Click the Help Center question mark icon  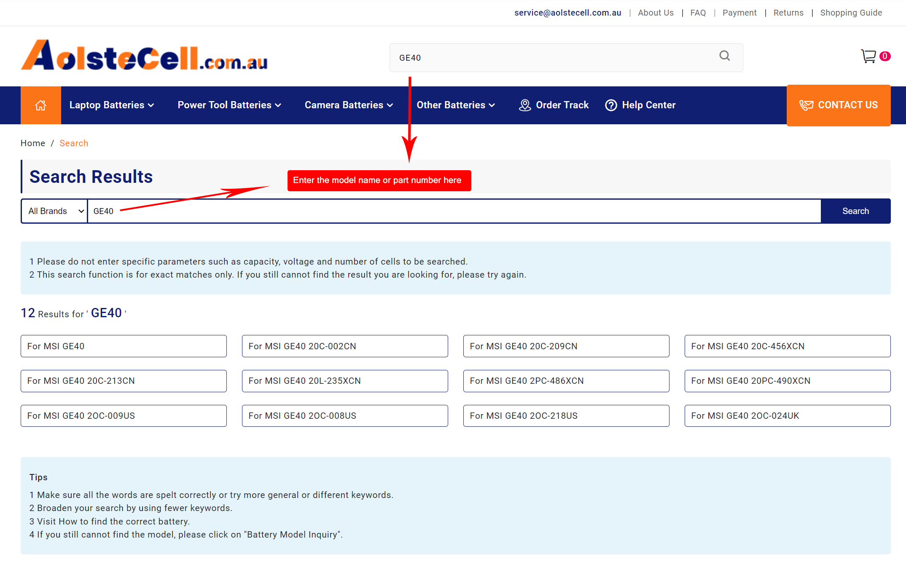coord(611,105)
